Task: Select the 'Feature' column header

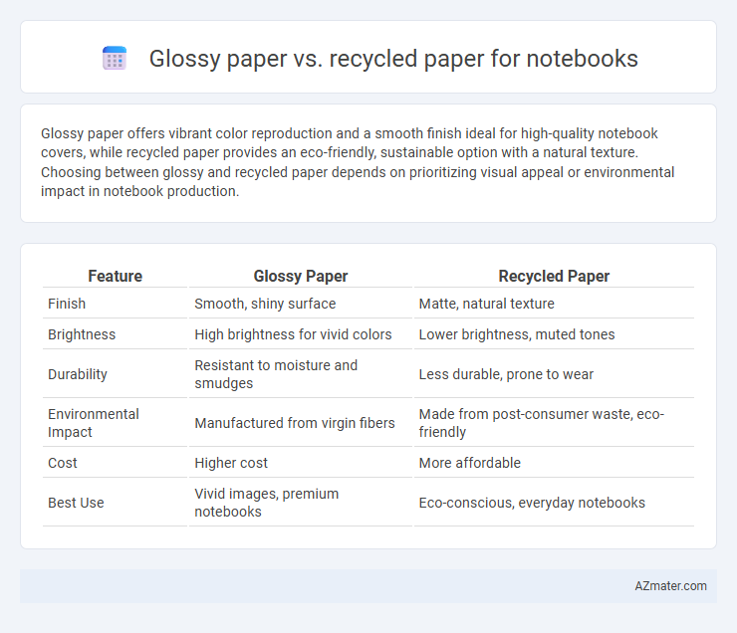Action: 116,276
